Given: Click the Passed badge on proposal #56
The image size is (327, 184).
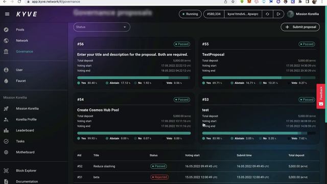Looking at the screenshot, I should [x=182, y=44].
